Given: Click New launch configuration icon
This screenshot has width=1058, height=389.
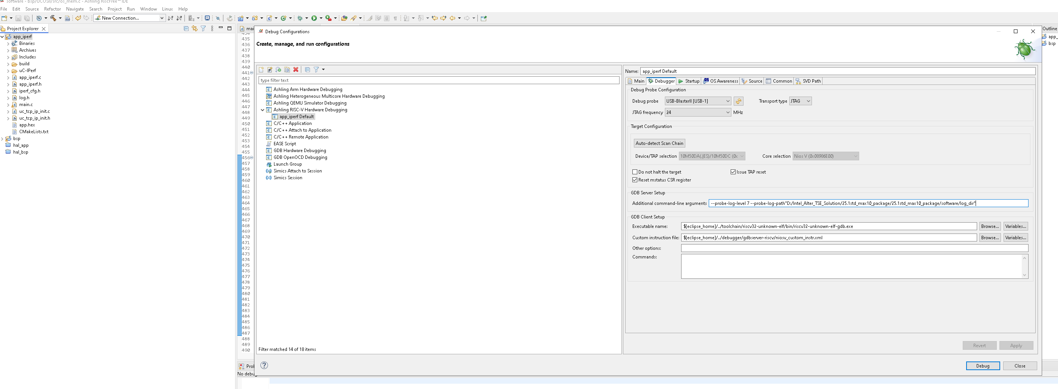Looking at the screenshot, I should [x=261, y=70].
